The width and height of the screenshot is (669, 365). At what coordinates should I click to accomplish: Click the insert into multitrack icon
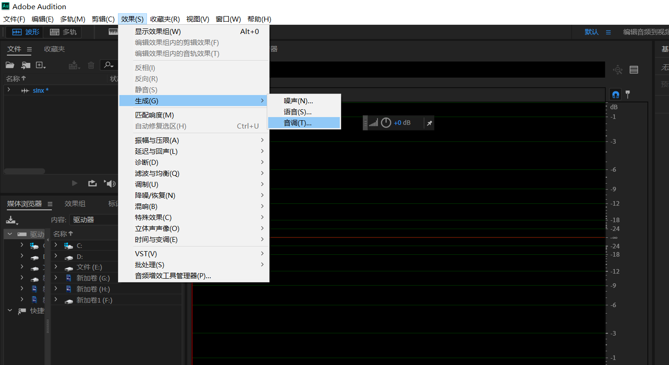74,65
